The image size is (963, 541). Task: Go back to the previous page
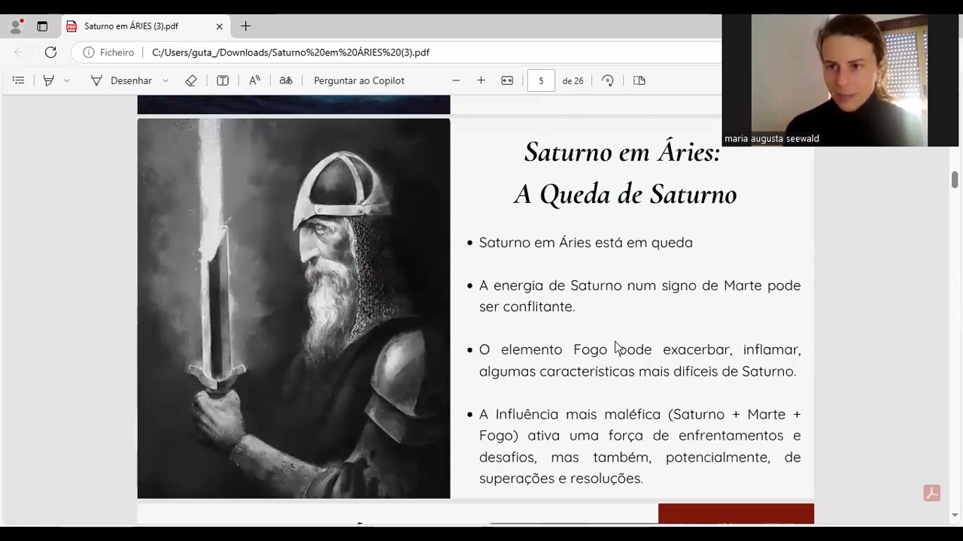click(20, 53)
